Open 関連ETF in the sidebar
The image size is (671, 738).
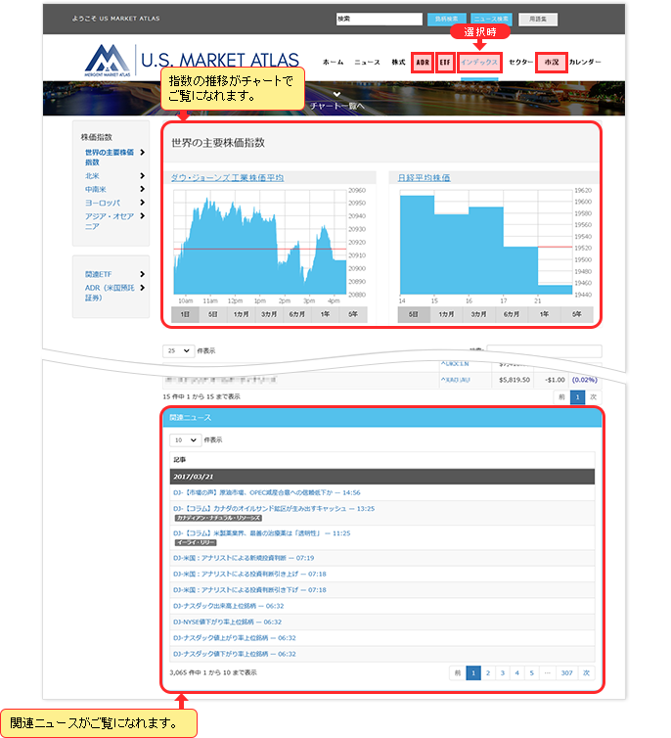click(x=98, y=274)
